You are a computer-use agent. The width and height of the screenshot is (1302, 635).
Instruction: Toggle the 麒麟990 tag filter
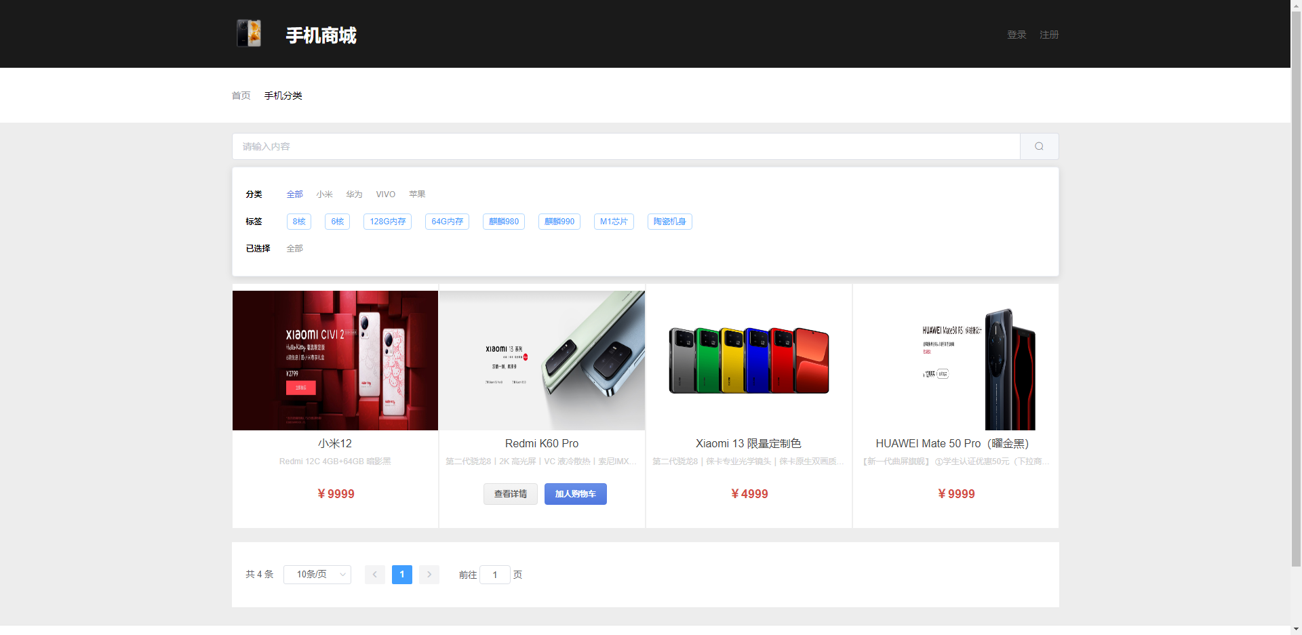point(559,222)
